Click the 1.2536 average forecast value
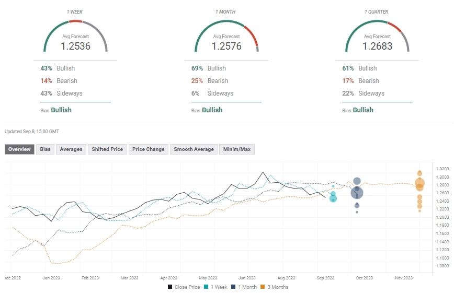 [75, 46]
